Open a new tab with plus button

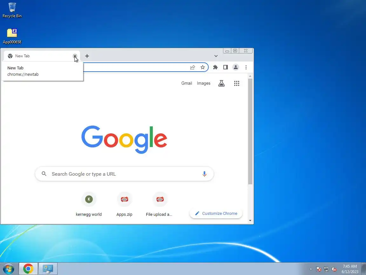pos(87,56)
